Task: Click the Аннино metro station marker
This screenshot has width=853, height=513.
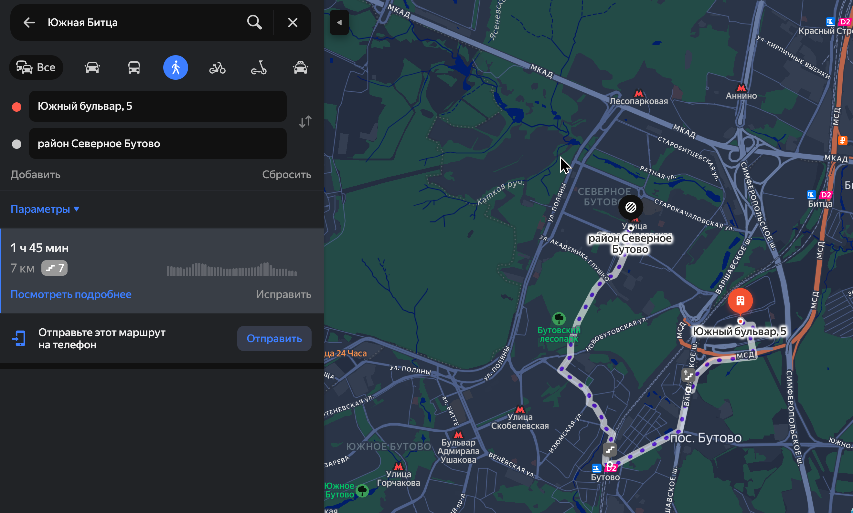Action: point(741,88)
